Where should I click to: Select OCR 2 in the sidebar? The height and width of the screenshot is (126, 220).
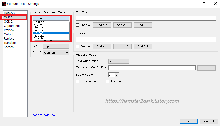(8, 22)
